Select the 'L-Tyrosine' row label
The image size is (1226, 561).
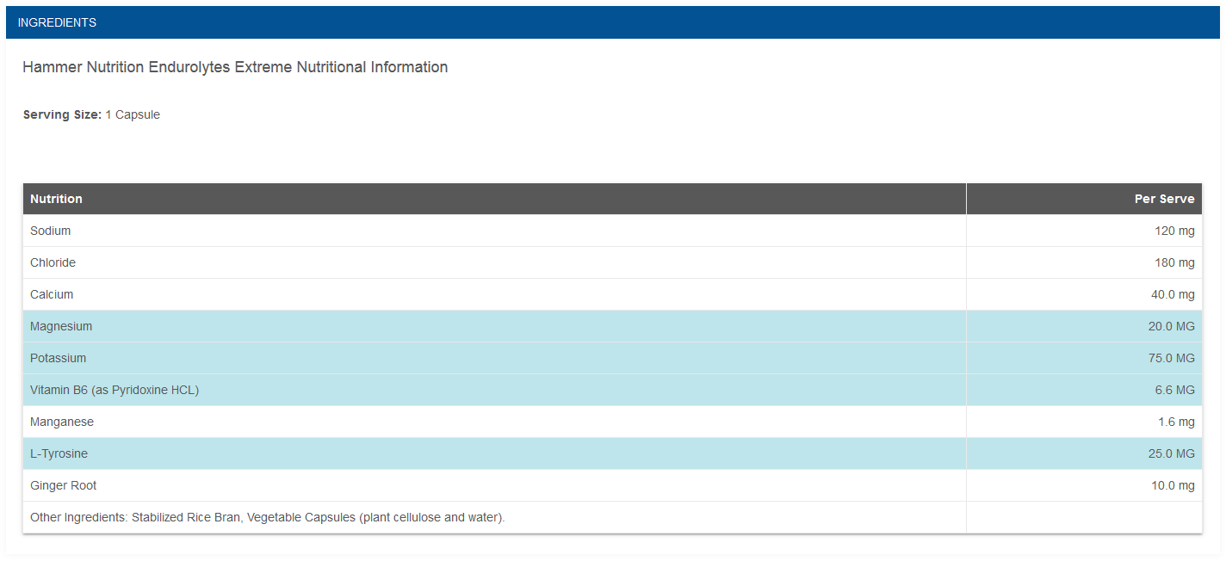pyautogui.click(x=59, y=453)
